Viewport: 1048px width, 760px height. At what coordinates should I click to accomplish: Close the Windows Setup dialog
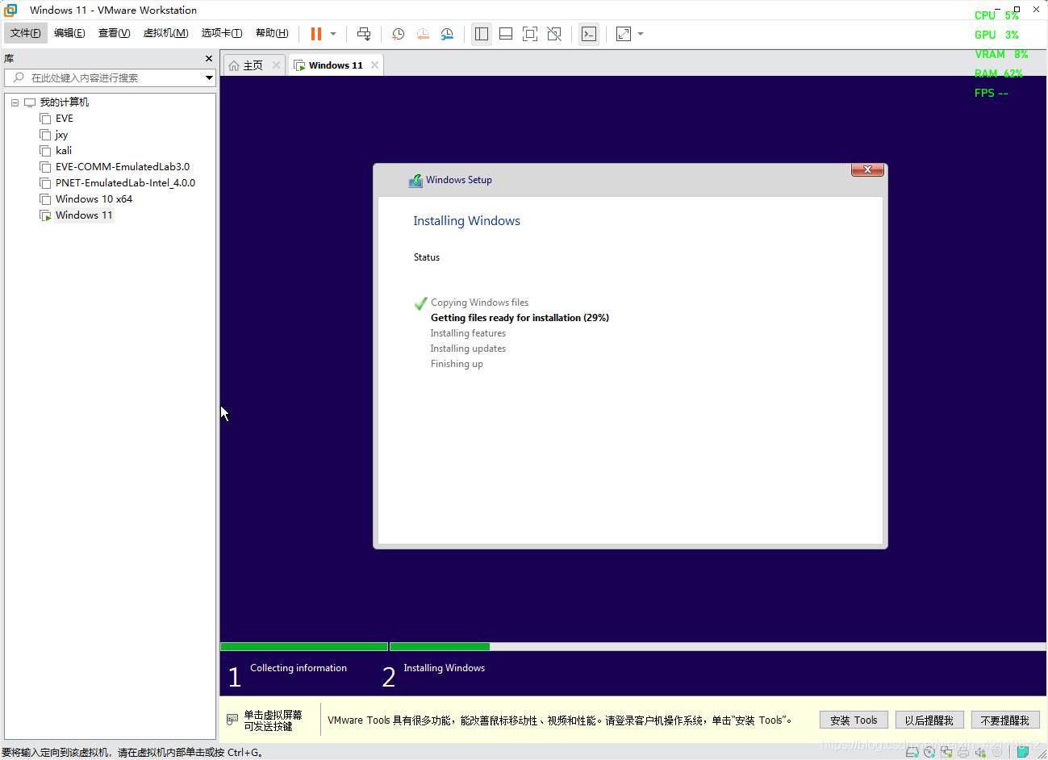click(x=867, y=169)
